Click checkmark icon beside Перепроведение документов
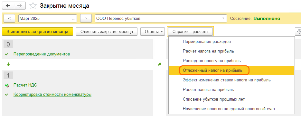 pyautogui.click(x=7, y=54)
